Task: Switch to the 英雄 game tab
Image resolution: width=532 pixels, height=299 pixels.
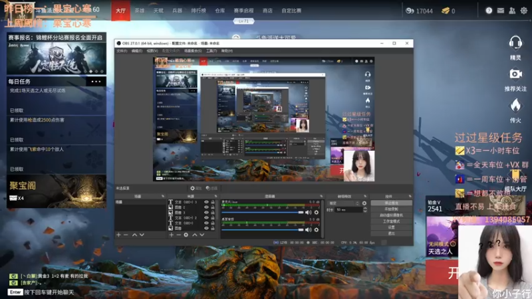Action: pyautogui.click(x=140, y=11)
